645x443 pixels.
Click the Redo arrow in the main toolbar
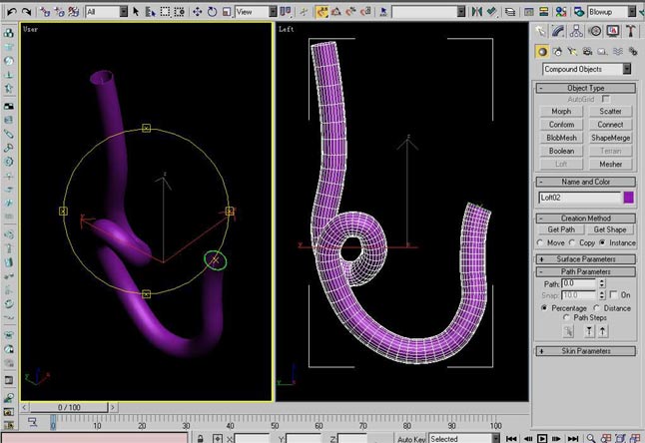(26, 12)
